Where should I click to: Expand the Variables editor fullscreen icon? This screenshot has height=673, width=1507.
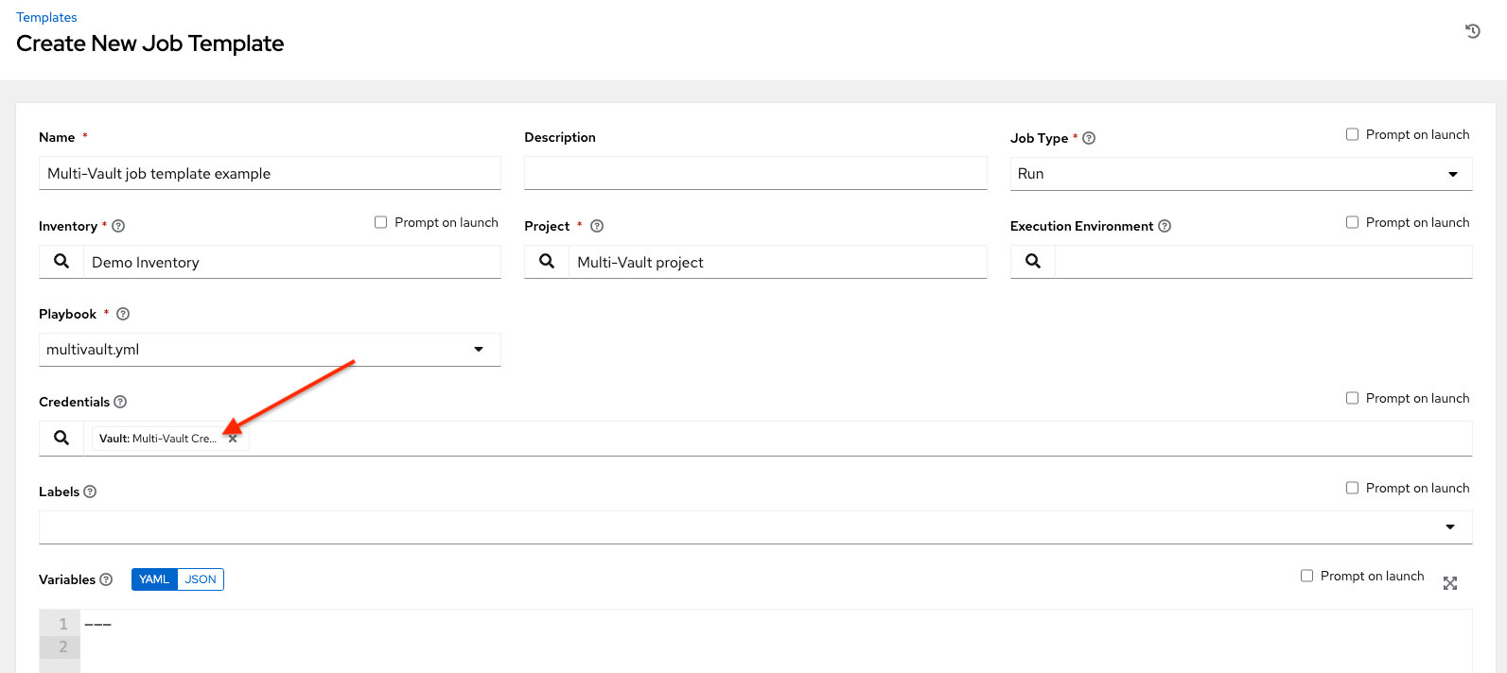(x=1450, y=583)
